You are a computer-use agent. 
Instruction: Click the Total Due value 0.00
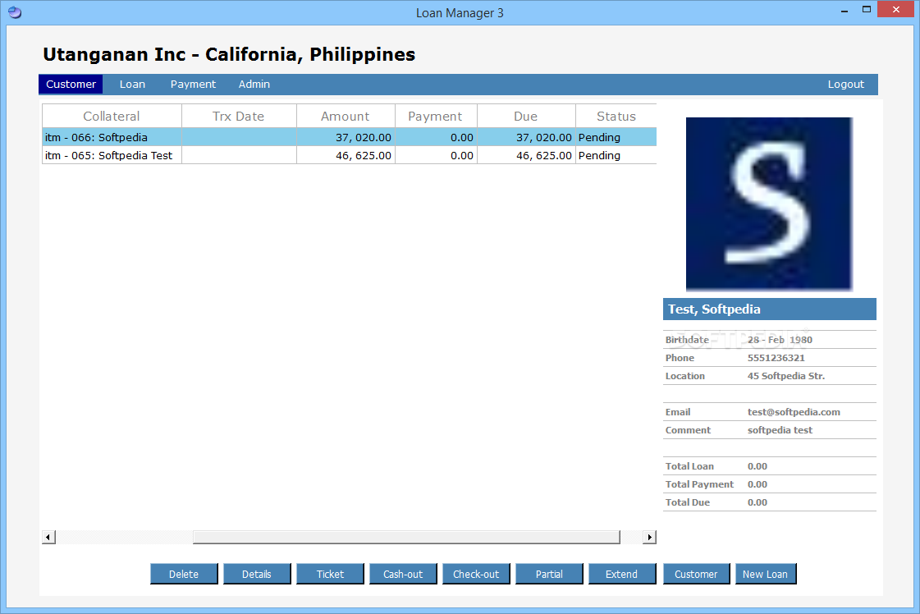(757, 502)
